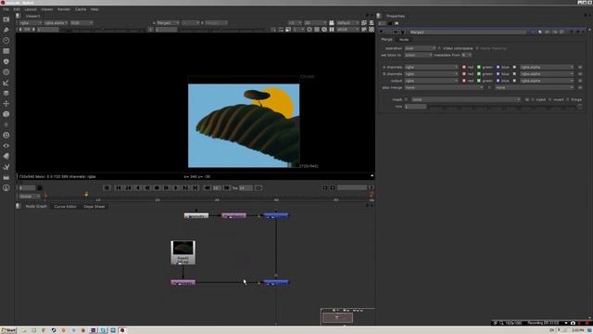Toggle the viewer frame lock icon
593x334 pixels.
tap(40, 187)
